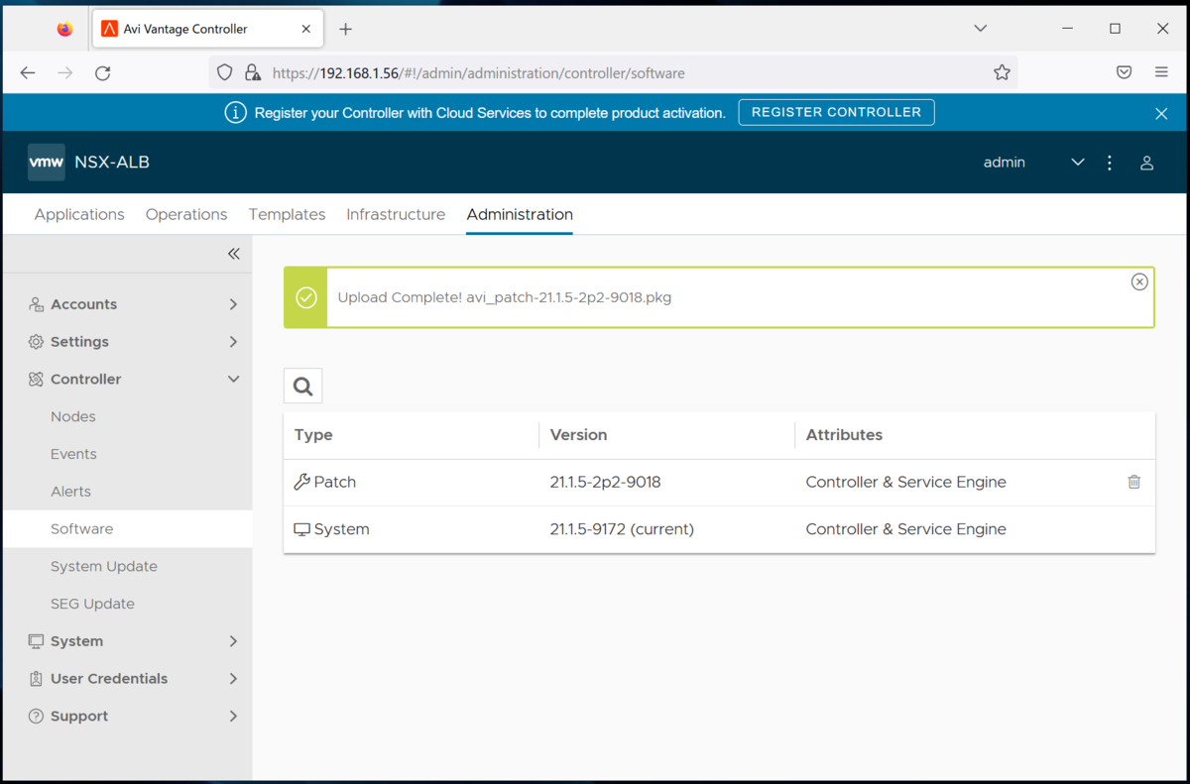Click the Accounts sidebar icon

[x=36, y=304]
